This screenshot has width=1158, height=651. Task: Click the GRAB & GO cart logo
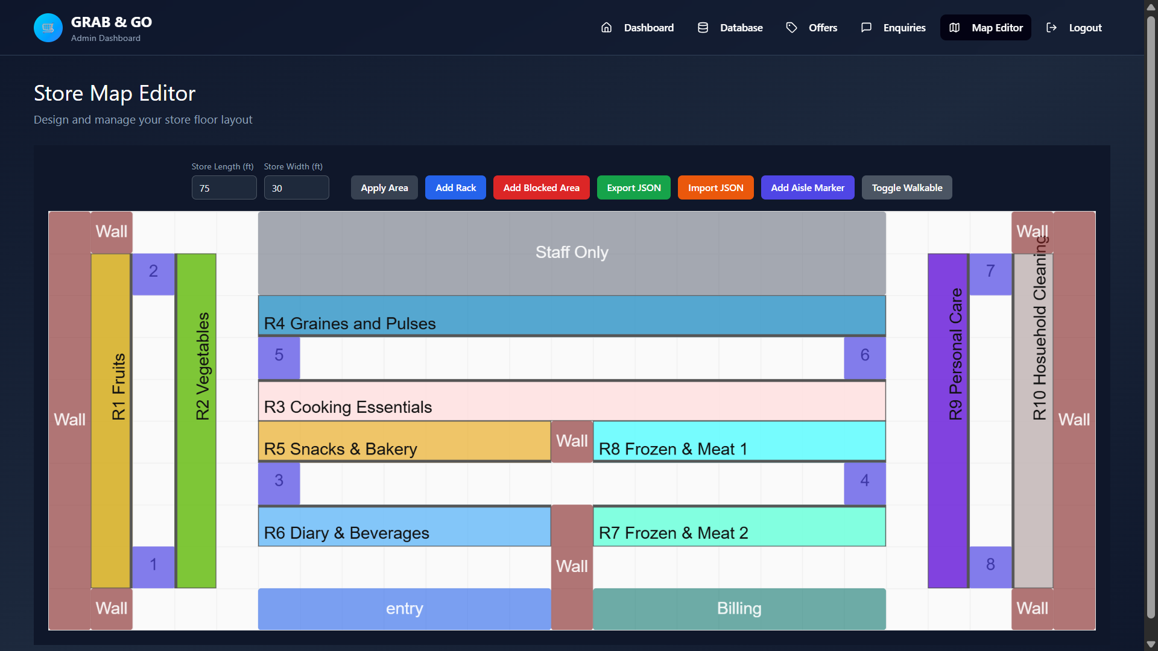[48, 27]
